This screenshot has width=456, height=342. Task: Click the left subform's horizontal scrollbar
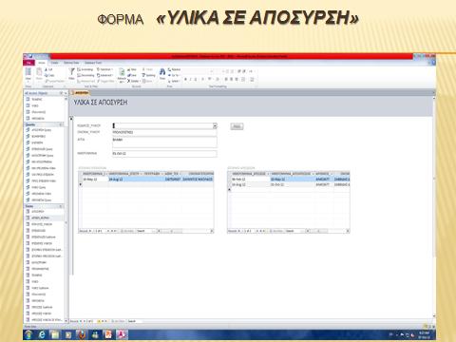[185, 231]
